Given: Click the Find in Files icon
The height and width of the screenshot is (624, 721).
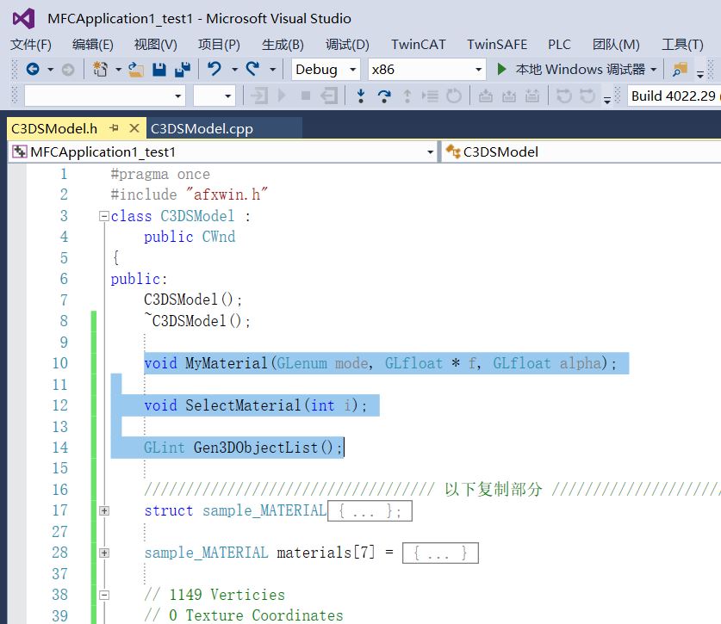Looking at the screenshot, I should click(x=680, y=70).
